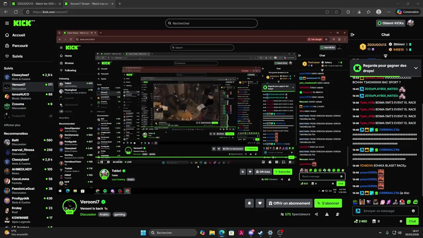This screenshot has height=238, width=423.
Task: Click the heart follow icon
Action: click(260, 203)
